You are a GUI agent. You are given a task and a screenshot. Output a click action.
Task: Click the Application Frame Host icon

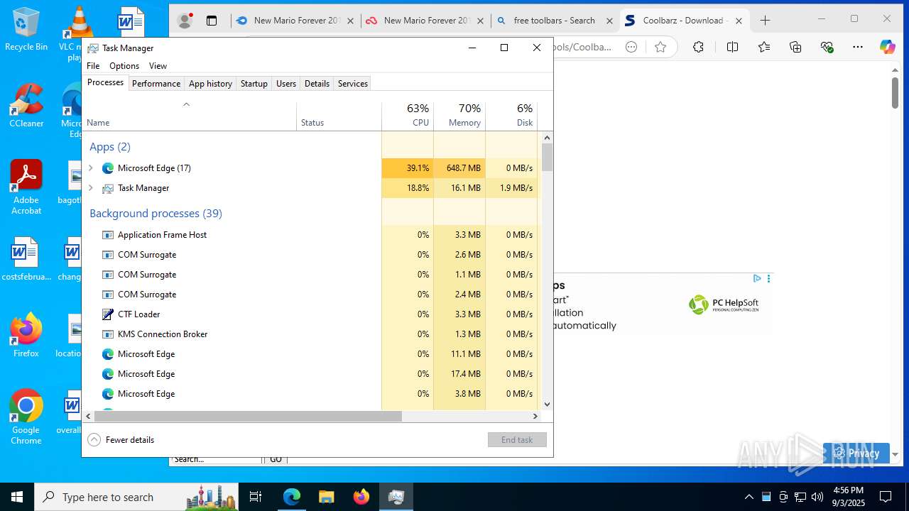108,235
